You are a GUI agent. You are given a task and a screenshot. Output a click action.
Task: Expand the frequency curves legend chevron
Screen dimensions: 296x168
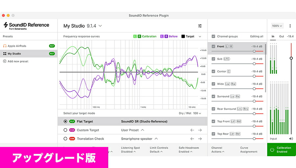click(200, 36)
